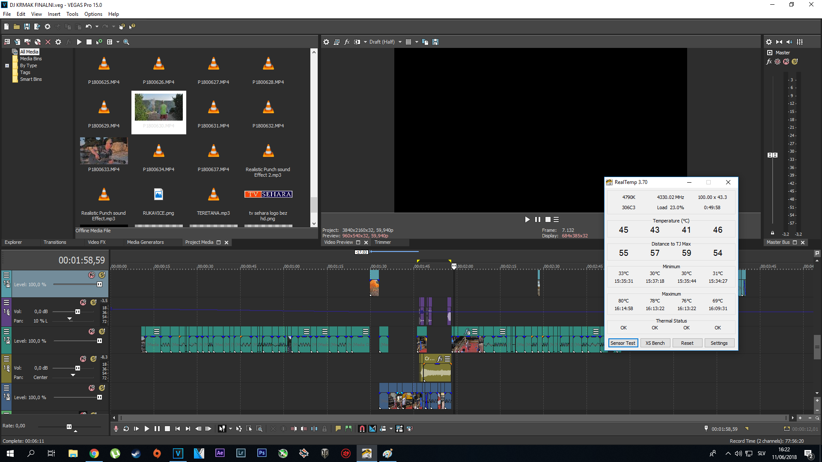Open the Insert menu

tap(54, 14)
